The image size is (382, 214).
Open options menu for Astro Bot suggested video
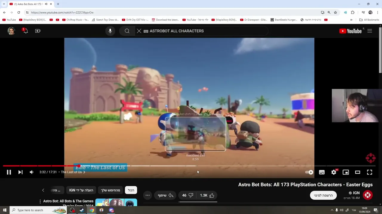point(40,202)
